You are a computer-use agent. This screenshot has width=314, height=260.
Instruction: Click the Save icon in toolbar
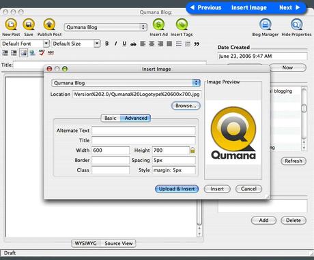tap(29, 25)
